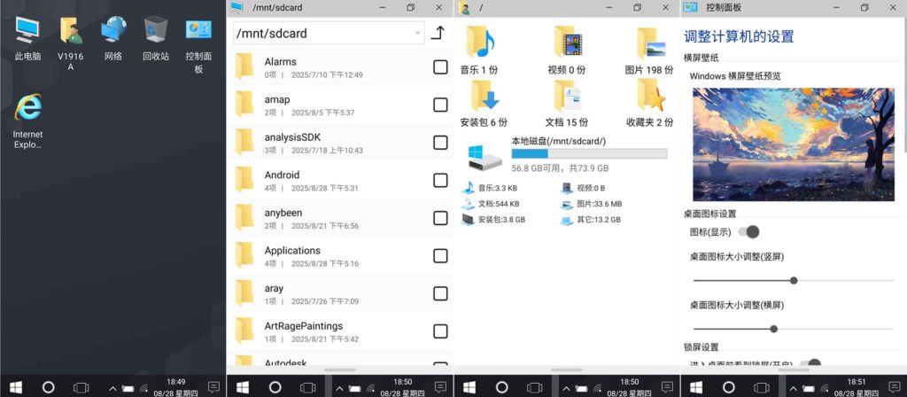The width and height of the screenshot is (907, 397).
Task: Select the analysisSDK folder name
Action: click(292, 137)
